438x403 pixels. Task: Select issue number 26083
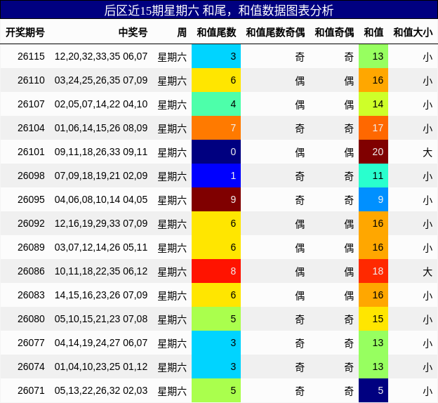click(x=31, y=295)
